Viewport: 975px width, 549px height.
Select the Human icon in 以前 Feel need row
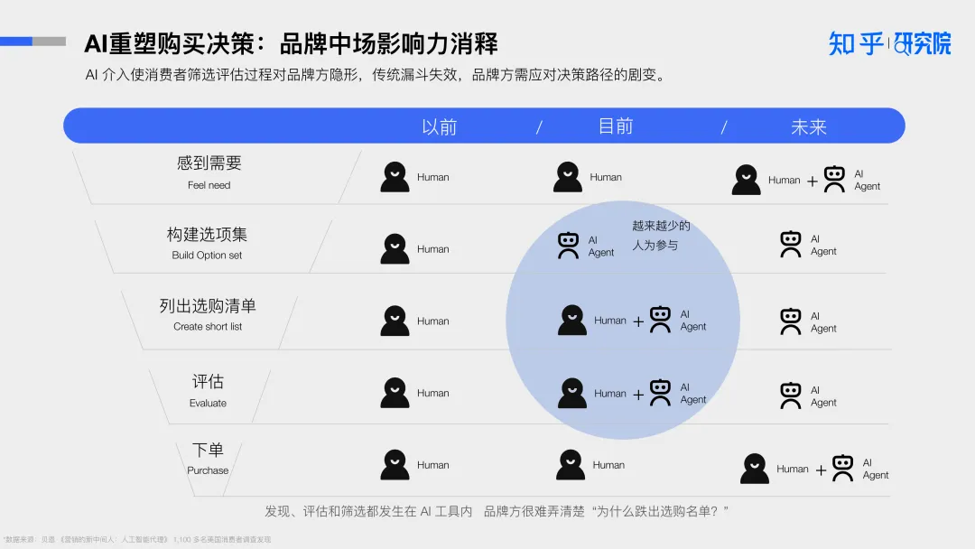tap(395, 177)
